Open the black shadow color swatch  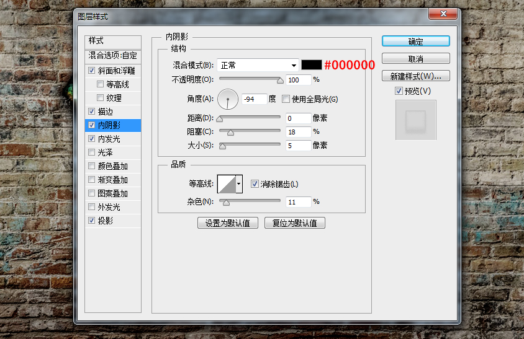(312, 64)
